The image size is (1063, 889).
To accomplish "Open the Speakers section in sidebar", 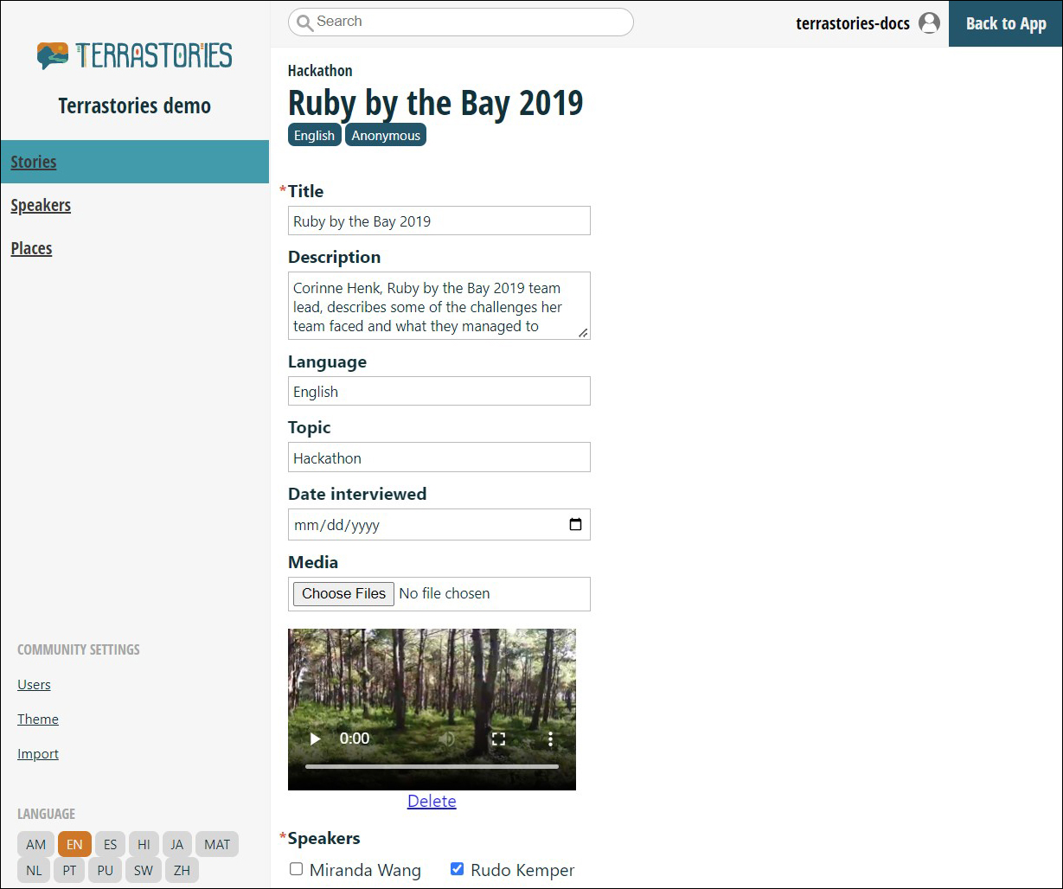I will pyautogui.click(x=41, y=205).
